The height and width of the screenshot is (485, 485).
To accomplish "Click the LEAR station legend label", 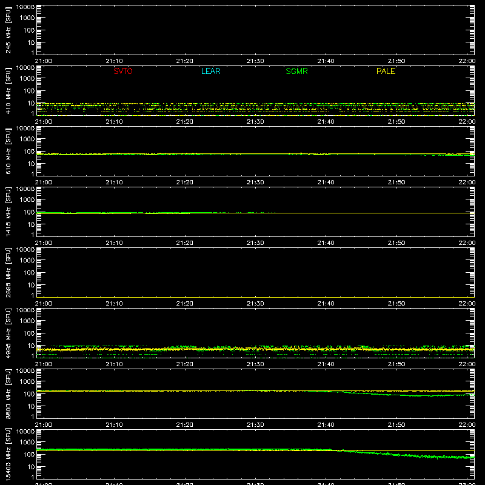I will pos(210,71).
